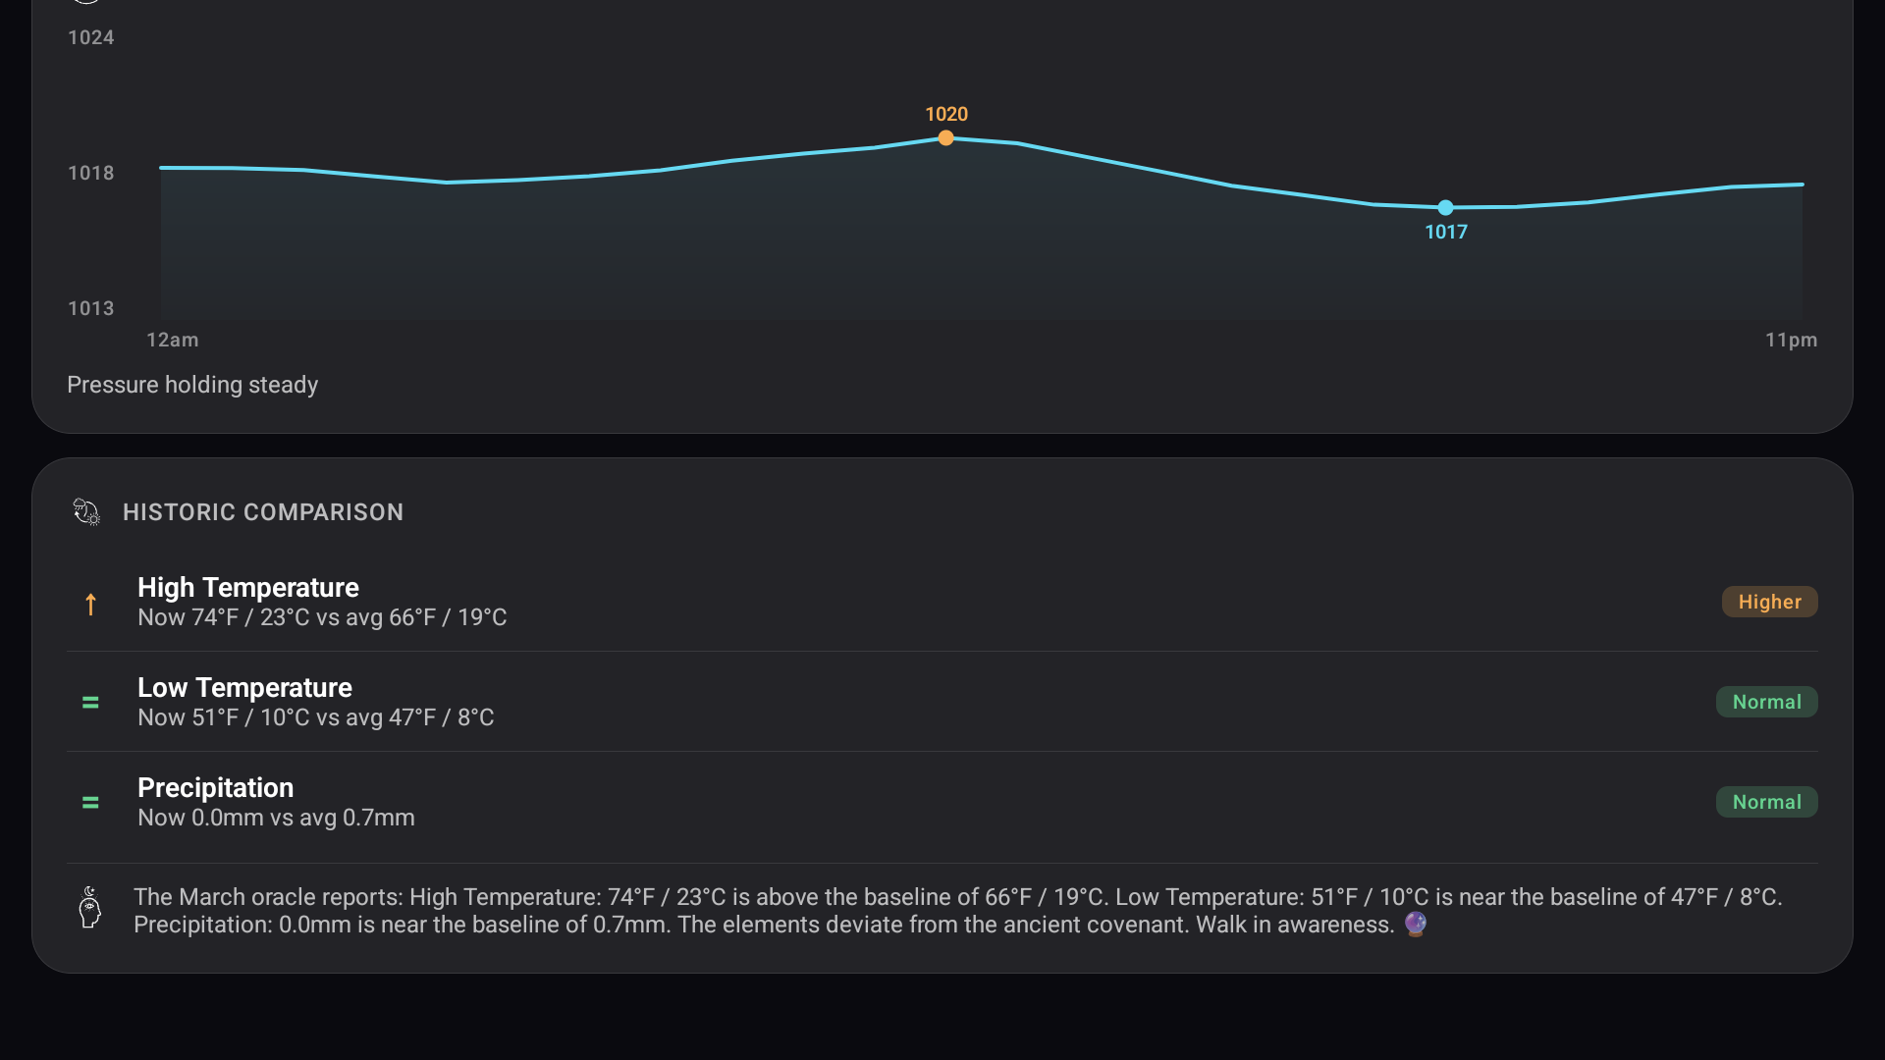Select the 12am axis label

(172, 340)
